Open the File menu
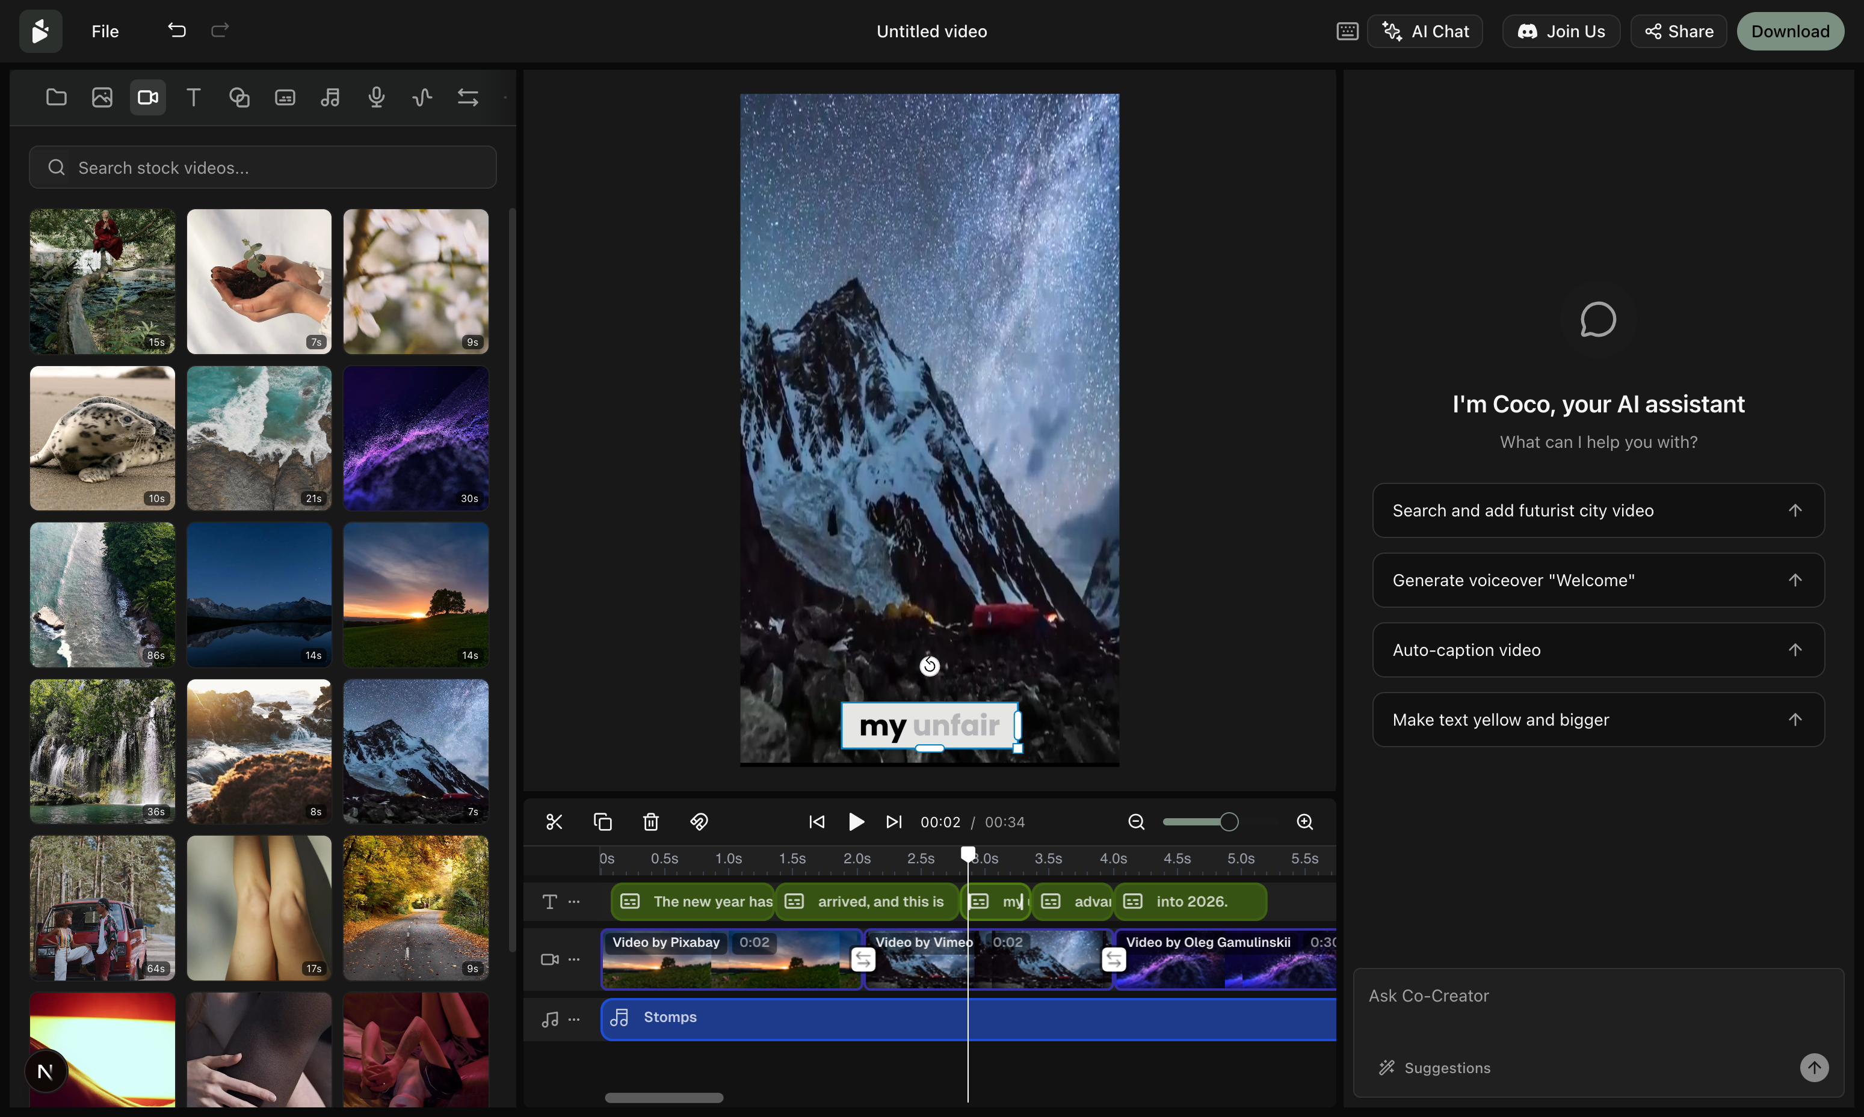1864x1117 pixels. click(104, 31)
